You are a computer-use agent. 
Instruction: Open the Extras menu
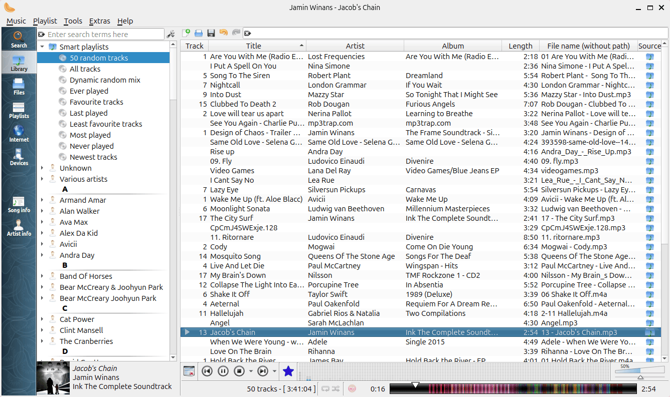[99, 21]
